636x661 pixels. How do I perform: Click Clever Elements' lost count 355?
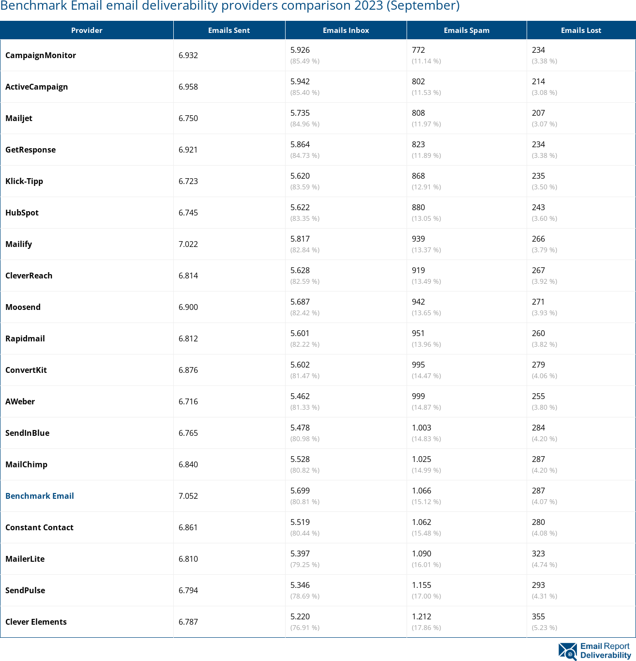point(538,616)
